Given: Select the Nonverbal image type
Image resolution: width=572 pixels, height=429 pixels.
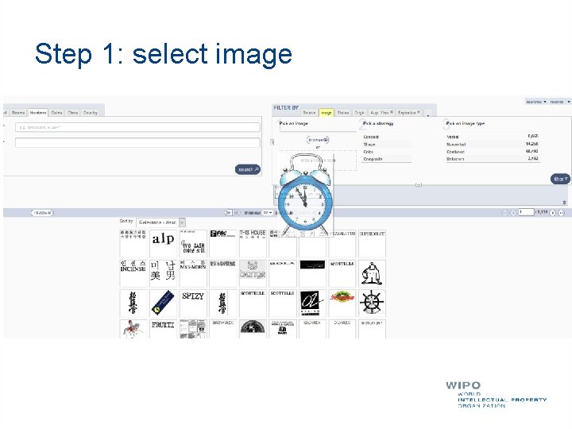Looking at the screenshot, I should pos(492,144).
